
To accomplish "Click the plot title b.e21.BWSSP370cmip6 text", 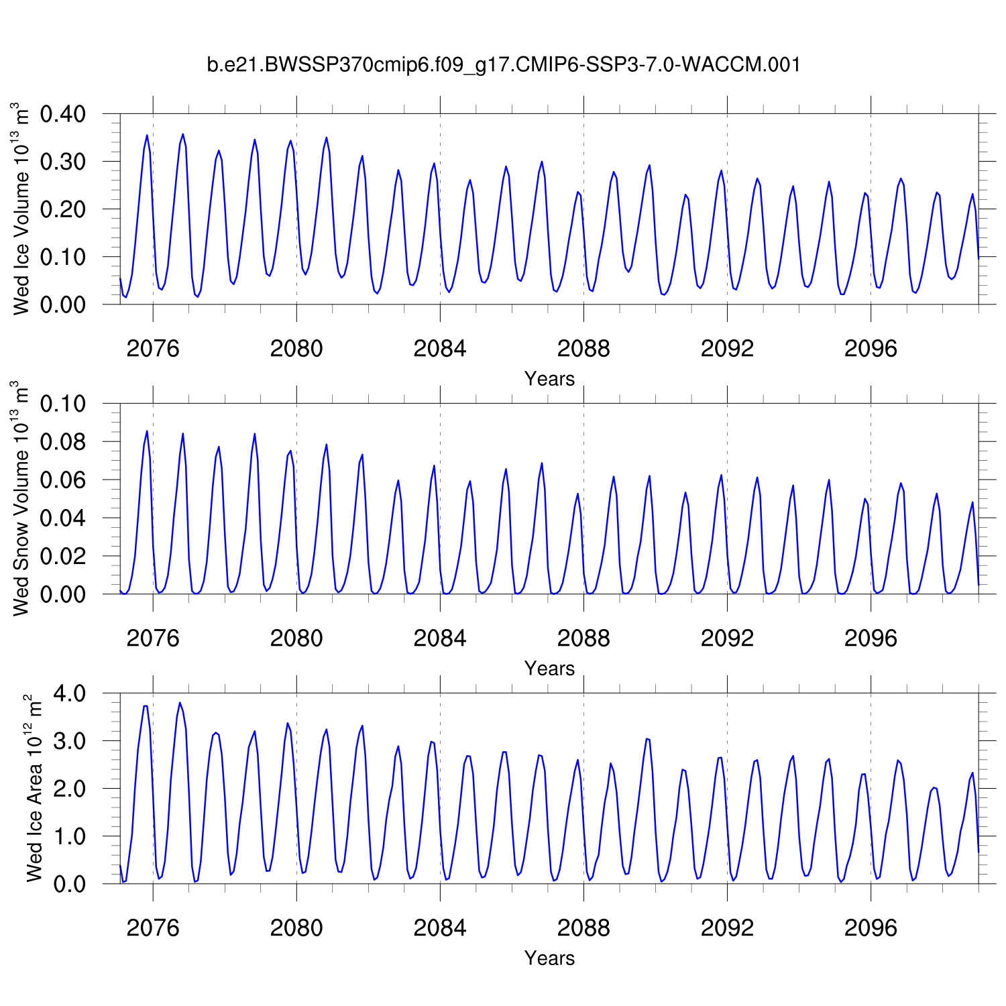I will coord(503,65).
